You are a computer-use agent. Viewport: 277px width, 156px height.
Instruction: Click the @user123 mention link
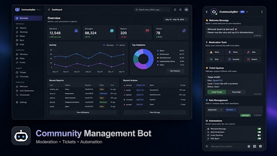(x=218, y=80)
